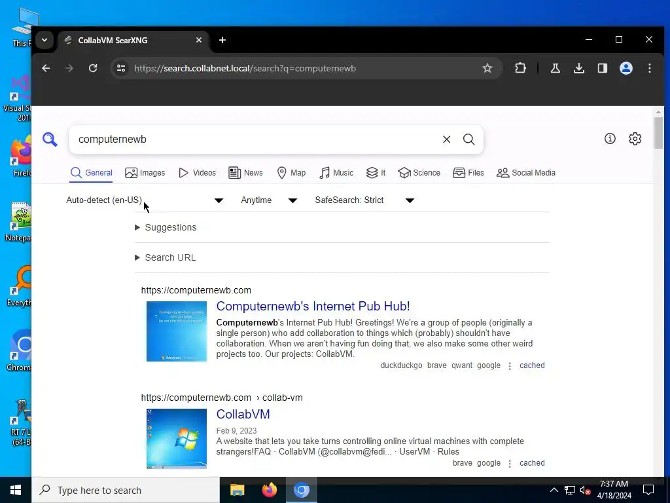Open the CollabVM result title link
The height and width of the screenshot is (503, 670).
click(x=243, y=414)
